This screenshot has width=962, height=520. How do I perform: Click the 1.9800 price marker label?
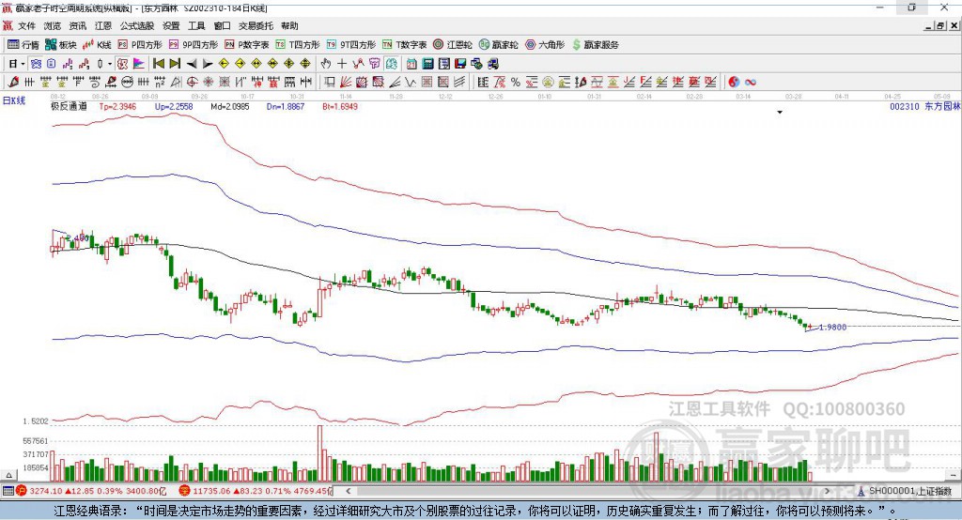833,328
